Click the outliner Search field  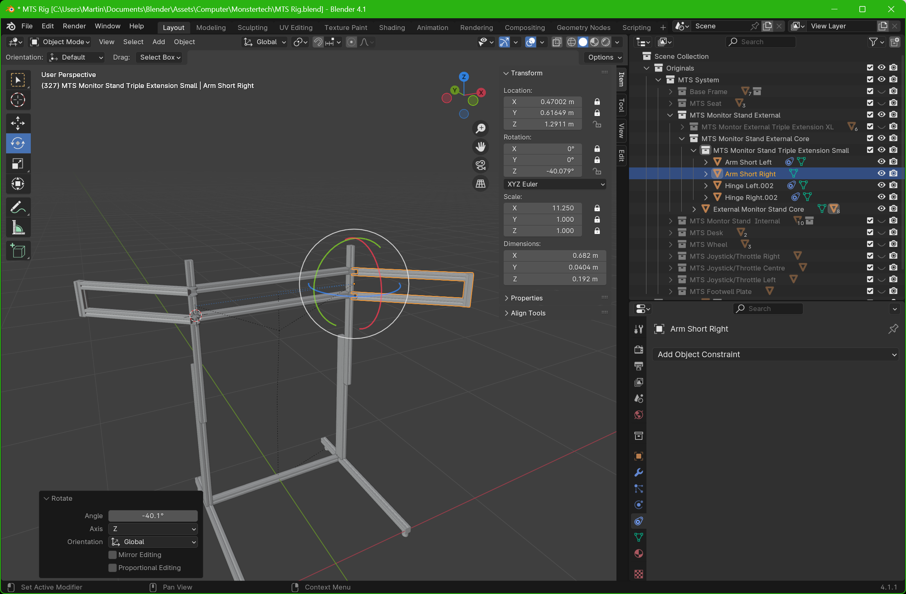coord(760,42)
